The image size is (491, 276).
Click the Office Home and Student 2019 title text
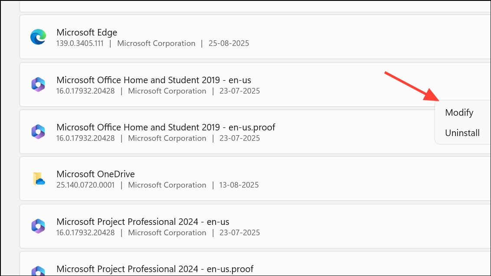154,80
